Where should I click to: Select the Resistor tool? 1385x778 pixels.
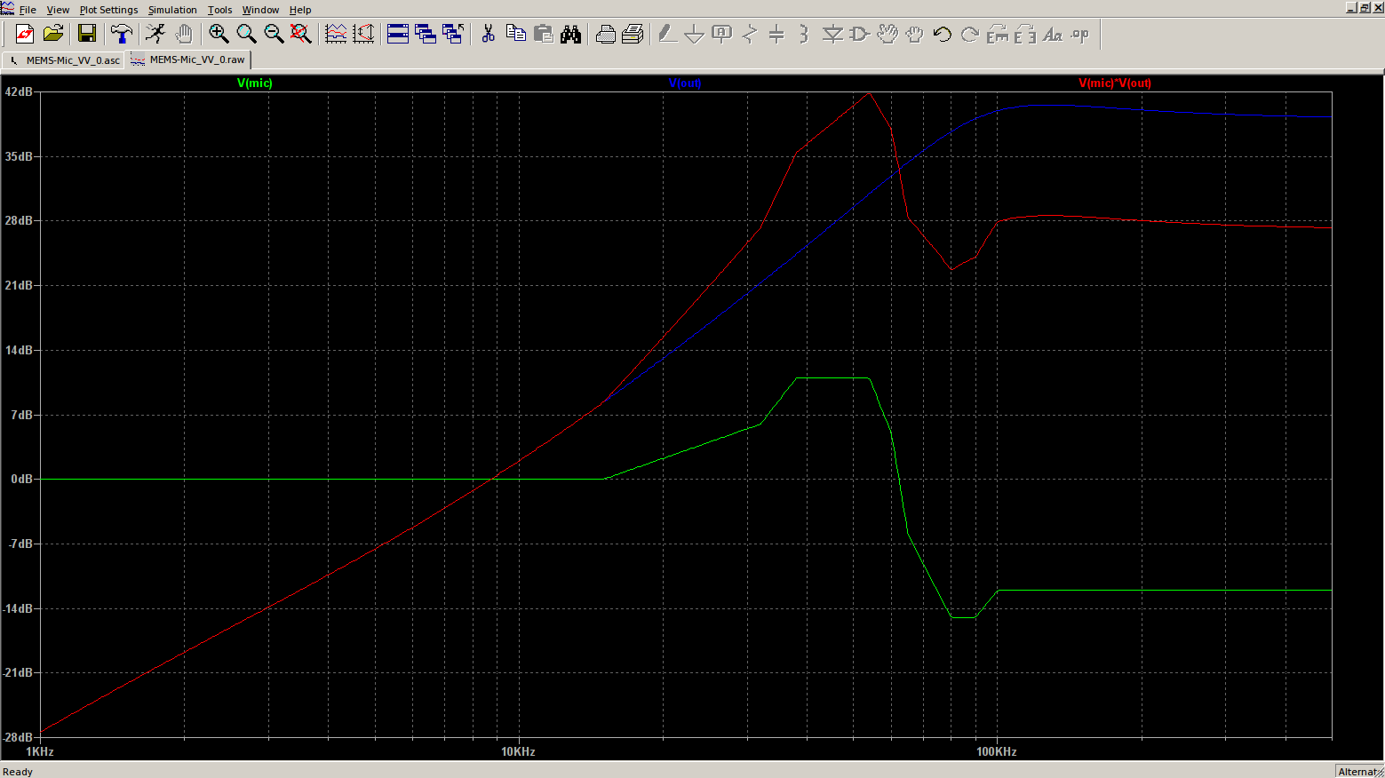750,34
